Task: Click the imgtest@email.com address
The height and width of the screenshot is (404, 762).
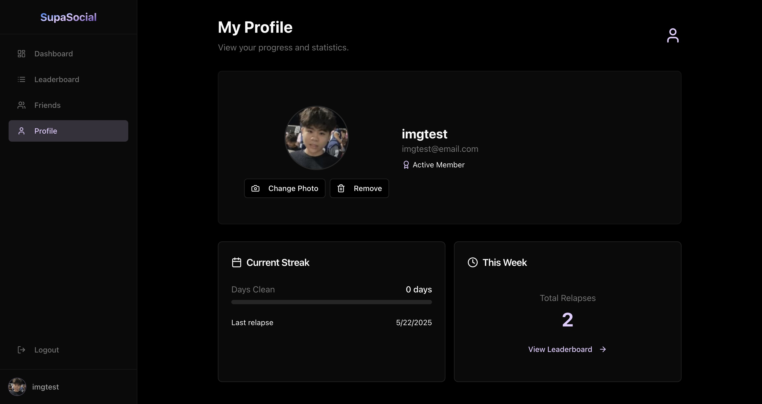Action: click(440, 149)
